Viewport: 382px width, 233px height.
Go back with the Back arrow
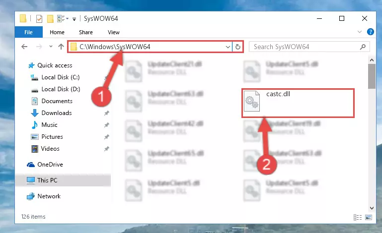point(24,47)
